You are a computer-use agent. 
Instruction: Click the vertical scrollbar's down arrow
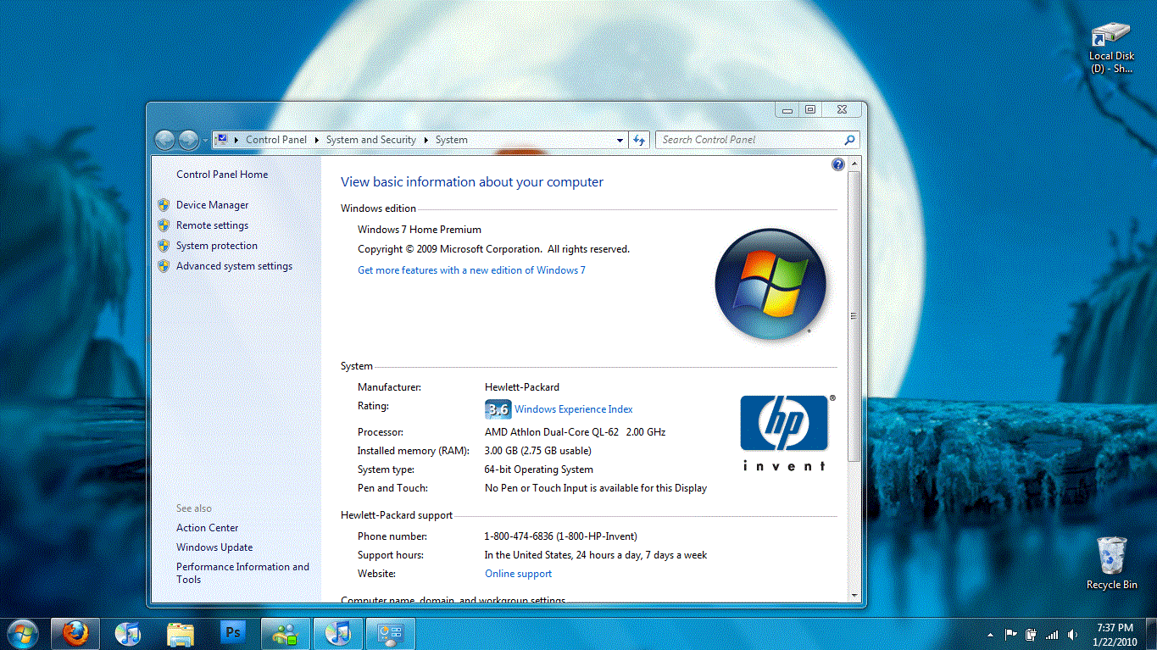pos(854,595)
